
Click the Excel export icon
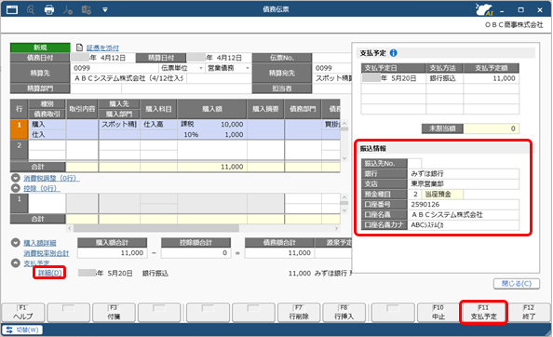click(x=87, y=10)
